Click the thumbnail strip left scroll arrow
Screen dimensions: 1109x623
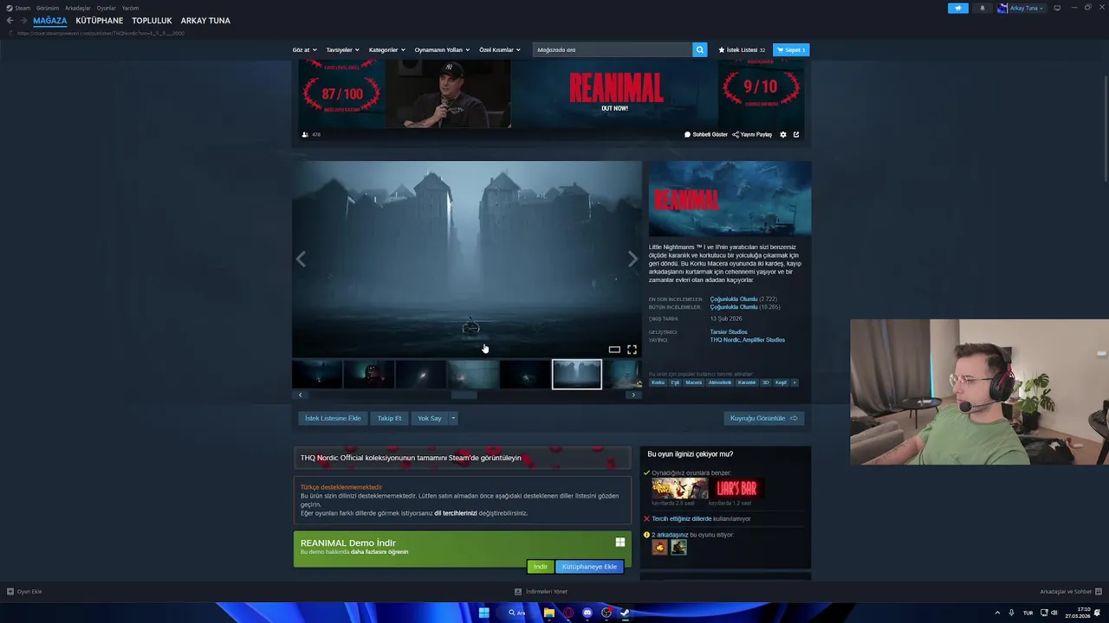point(300,395)
